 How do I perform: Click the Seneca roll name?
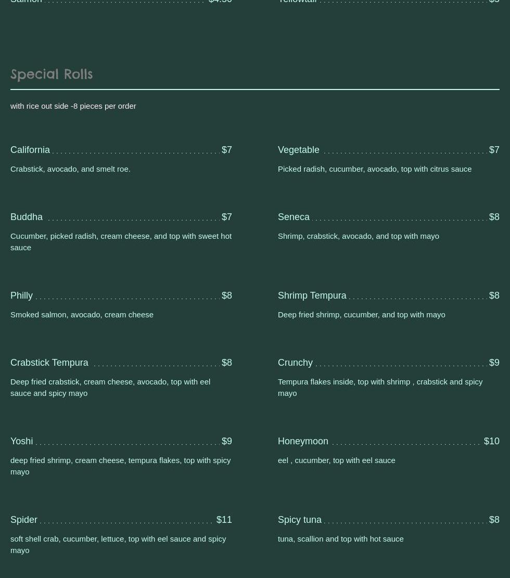(294, 217)
